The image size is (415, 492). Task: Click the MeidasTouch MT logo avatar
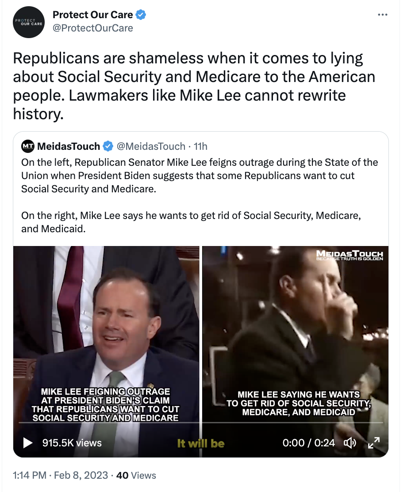pyautogui.click(x=28, y=146)
